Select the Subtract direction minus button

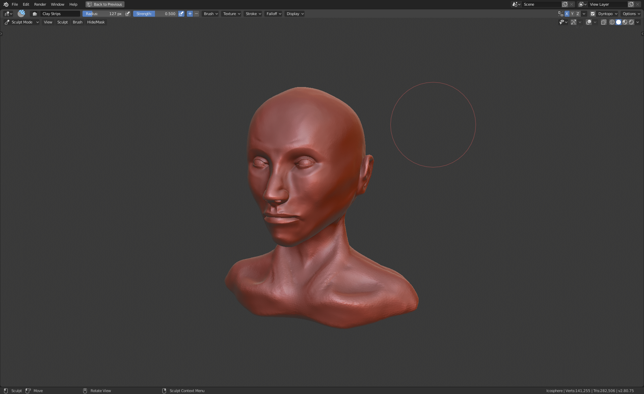(197, 14)
